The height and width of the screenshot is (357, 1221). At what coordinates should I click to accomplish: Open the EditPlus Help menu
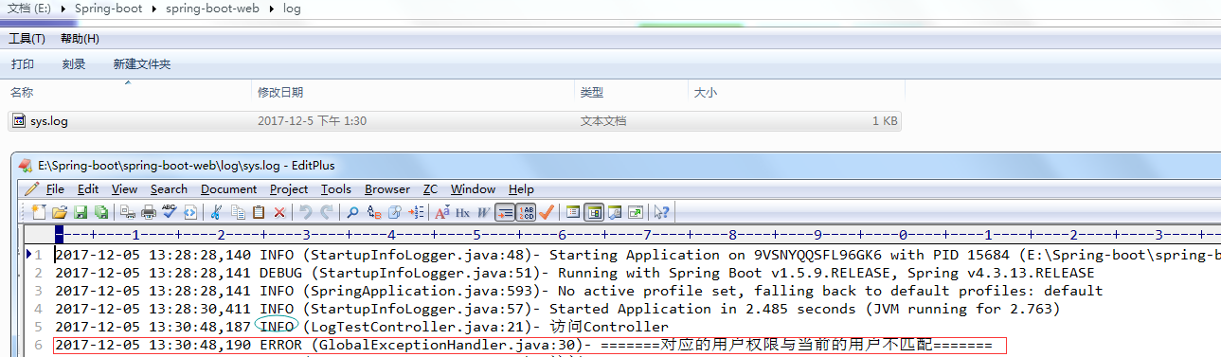(x=521, y=189)
